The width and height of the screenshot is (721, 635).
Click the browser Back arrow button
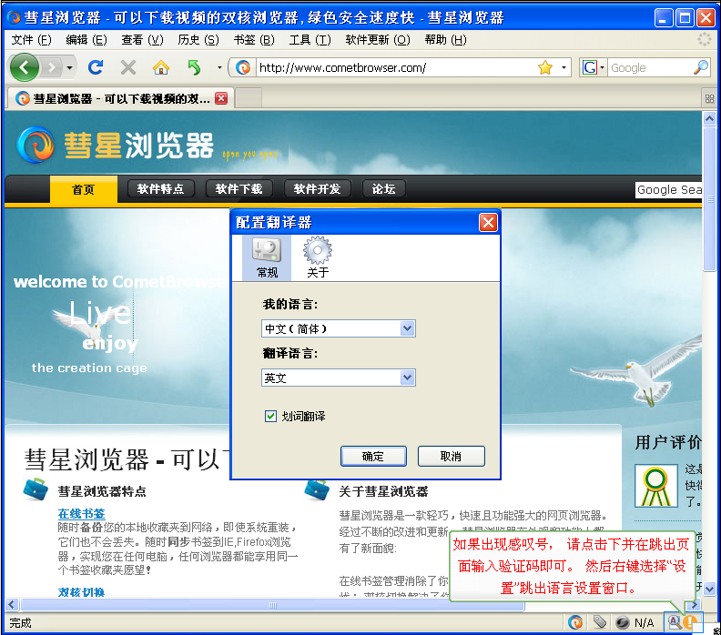(25, 67)
